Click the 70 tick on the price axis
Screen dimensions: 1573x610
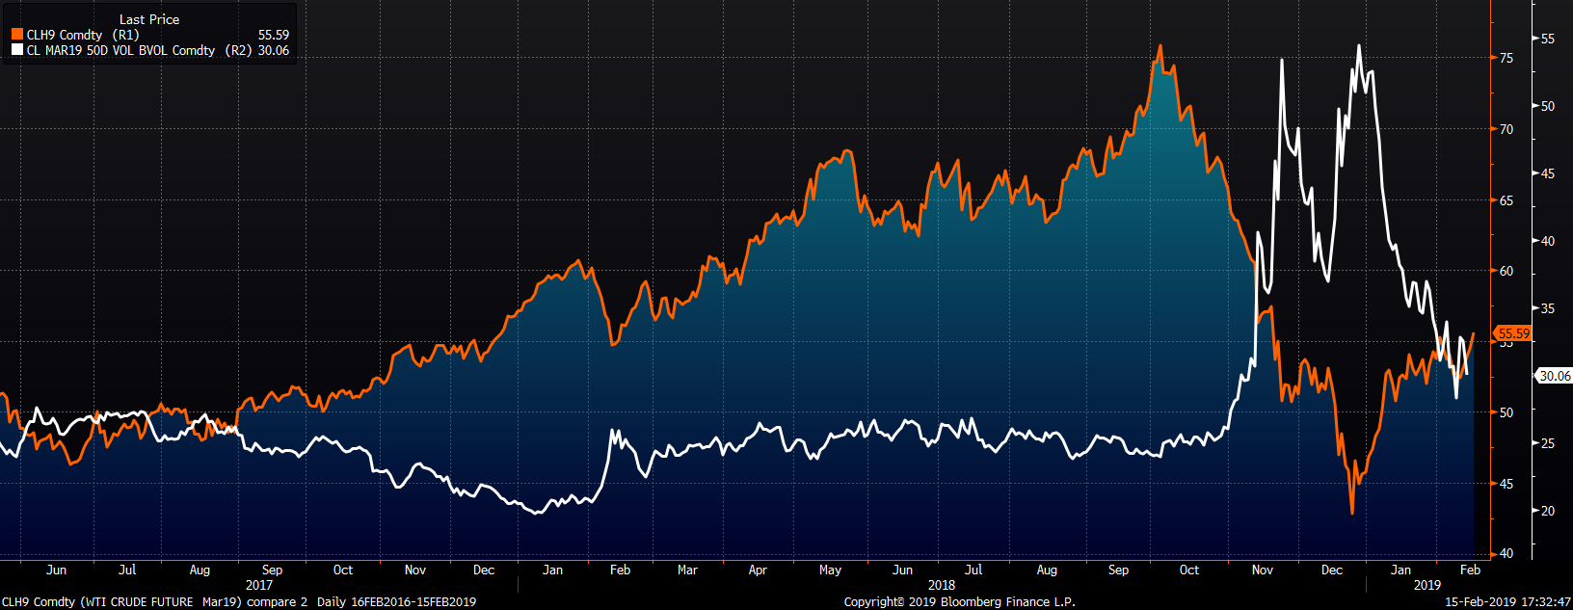[x=1506, y=129]
